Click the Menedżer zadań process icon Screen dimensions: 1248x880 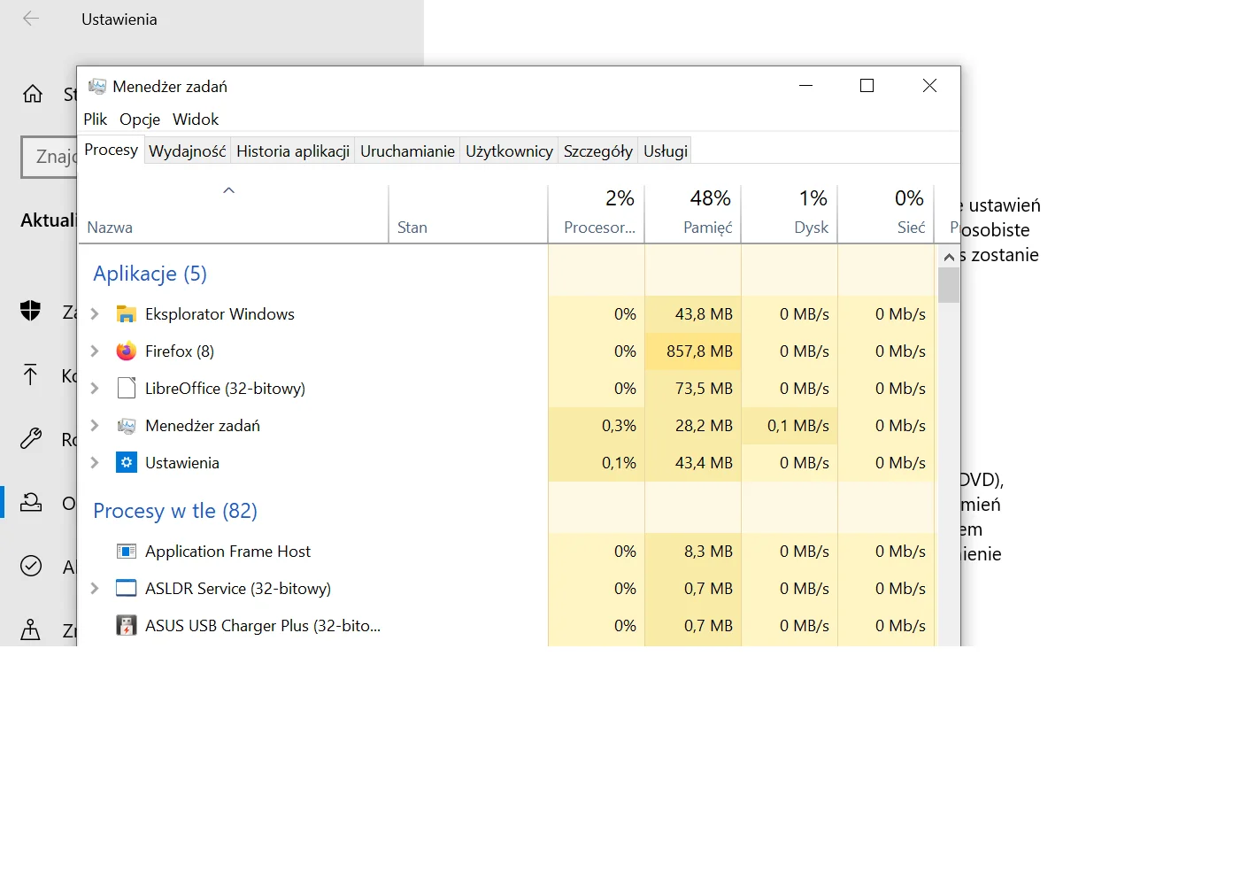point(127,426)
